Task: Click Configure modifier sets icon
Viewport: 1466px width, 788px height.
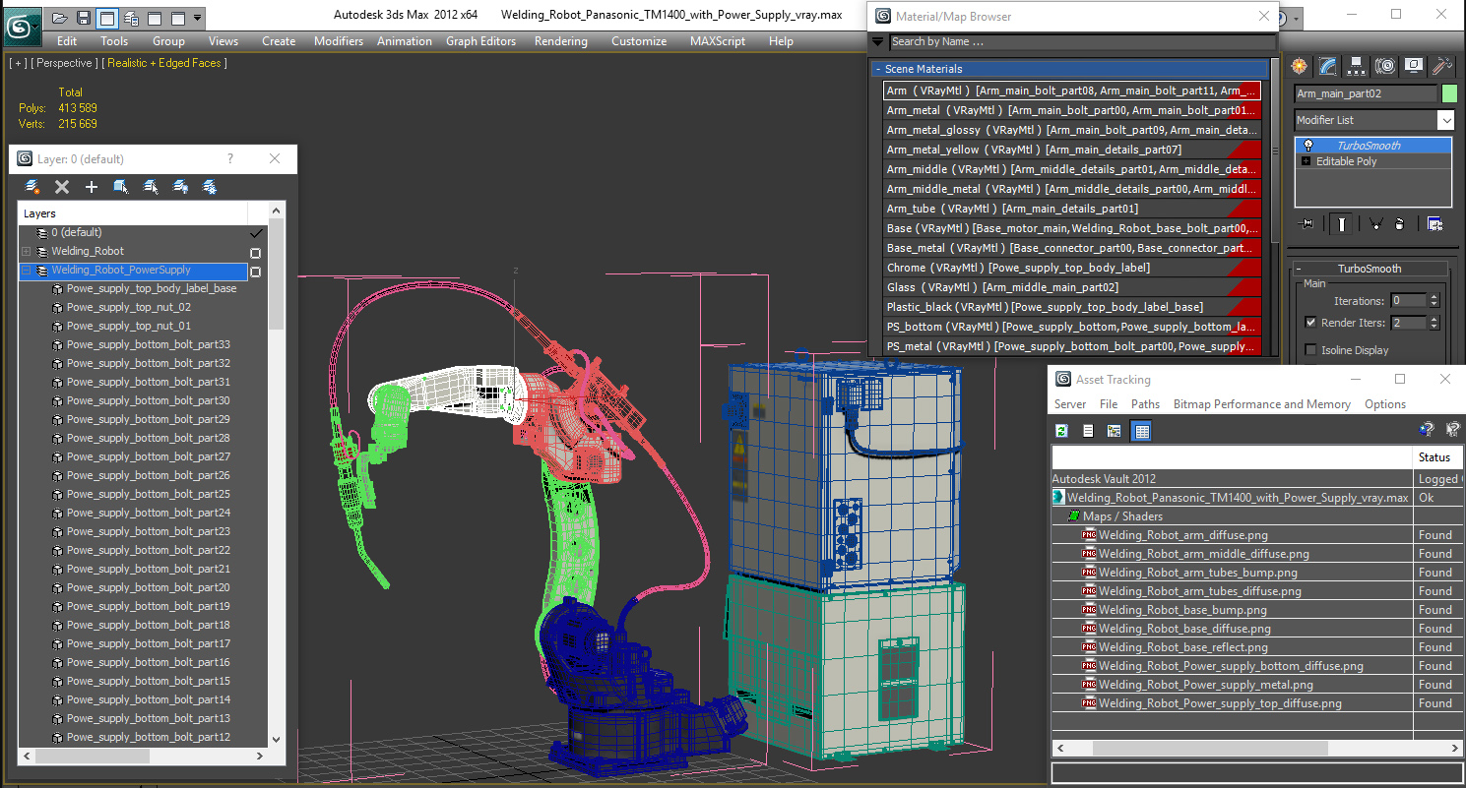Action: pos(1434,224)
